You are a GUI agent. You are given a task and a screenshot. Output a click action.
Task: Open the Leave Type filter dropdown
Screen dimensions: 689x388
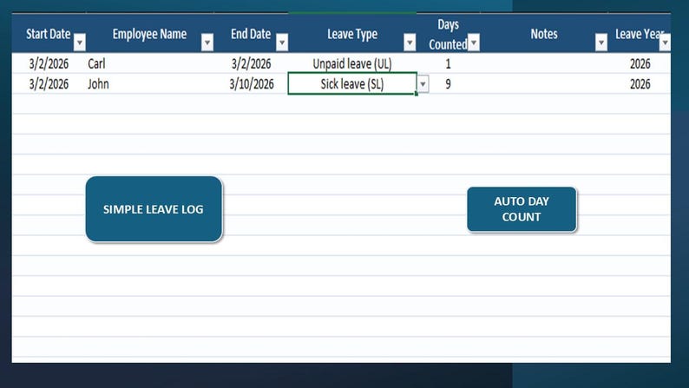410,43
